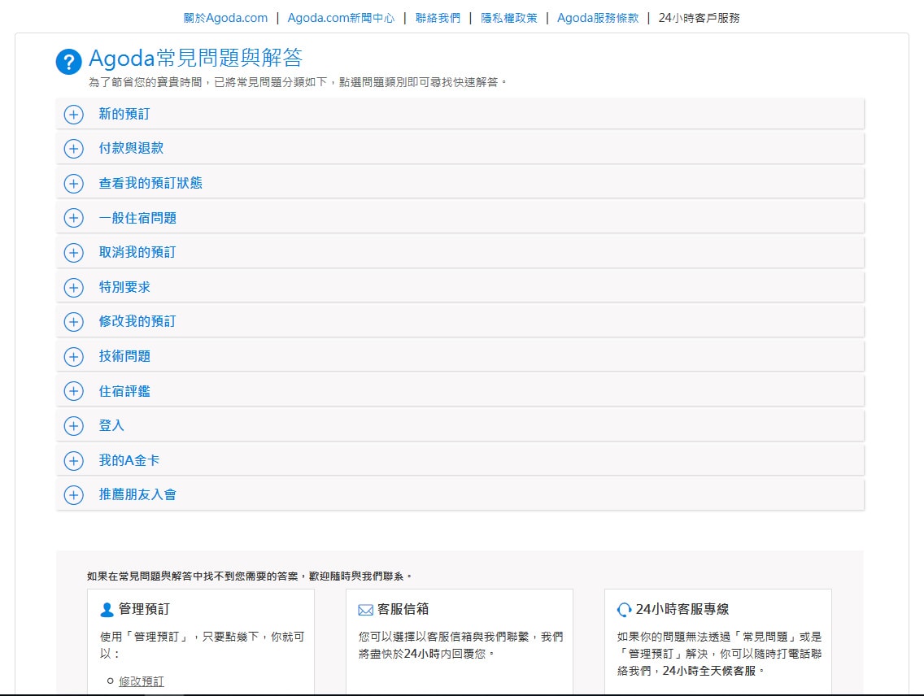
Task: Click the 24小時客服專線 card heading
Action: (682, 609)
